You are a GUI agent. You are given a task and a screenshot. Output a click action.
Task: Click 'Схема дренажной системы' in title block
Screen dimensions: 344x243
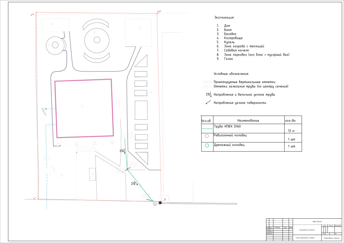[x=305, y=238]
